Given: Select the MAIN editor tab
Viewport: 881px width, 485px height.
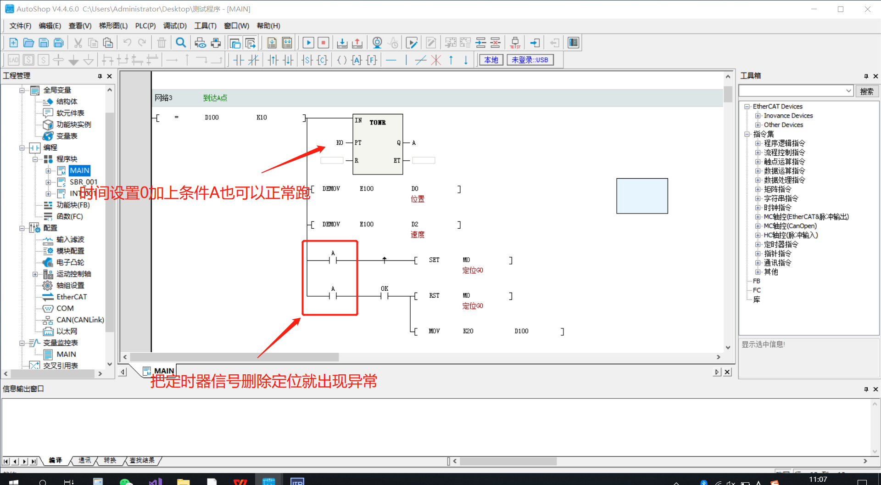Looking at the screenshot, I should [x=159, y=371].
